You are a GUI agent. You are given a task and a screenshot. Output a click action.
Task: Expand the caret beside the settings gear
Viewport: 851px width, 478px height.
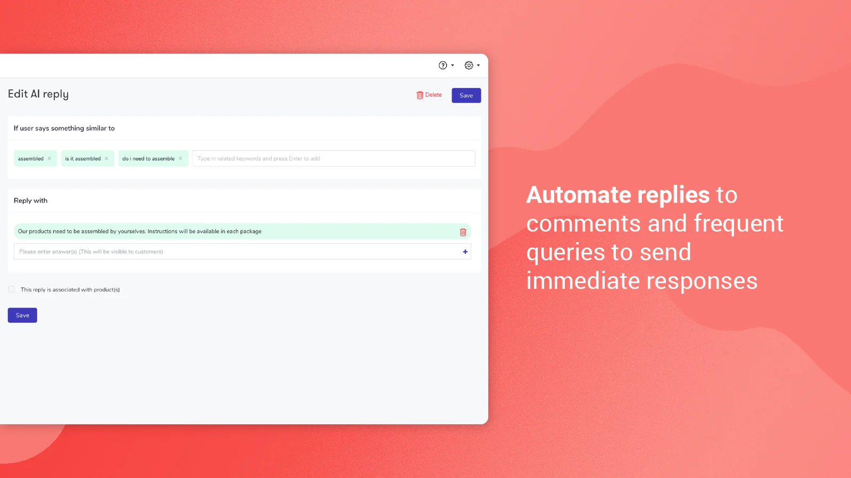coord(478,65)
